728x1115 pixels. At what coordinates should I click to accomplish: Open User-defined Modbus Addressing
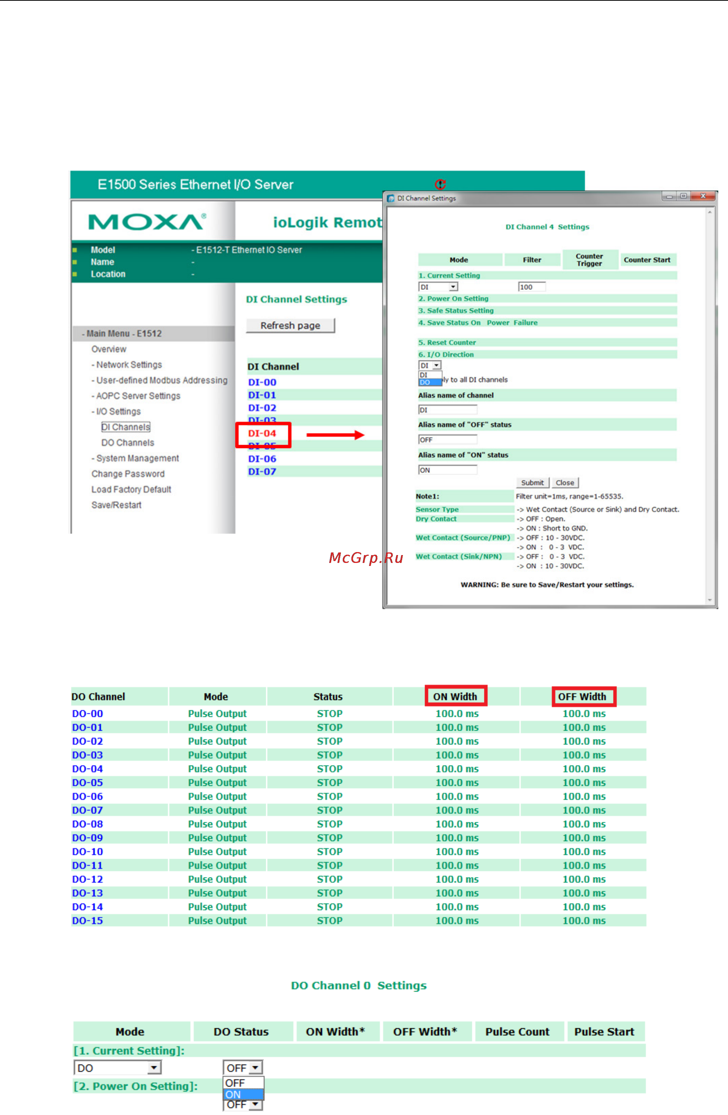[x=160, y=380]
